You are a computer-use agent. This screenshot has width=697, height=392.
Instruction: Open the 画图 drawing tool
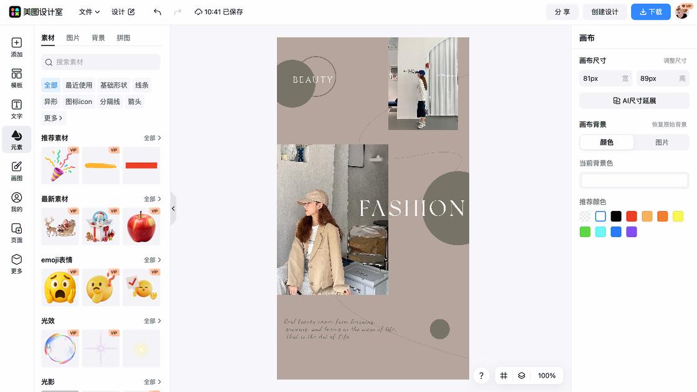pos(16,171)
